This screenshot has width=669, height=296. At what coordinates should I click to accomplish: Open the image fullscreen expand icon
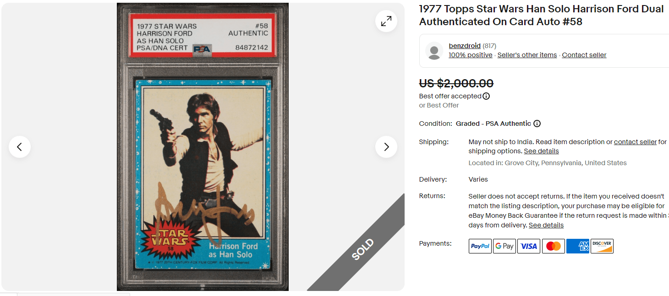point(386,21)
